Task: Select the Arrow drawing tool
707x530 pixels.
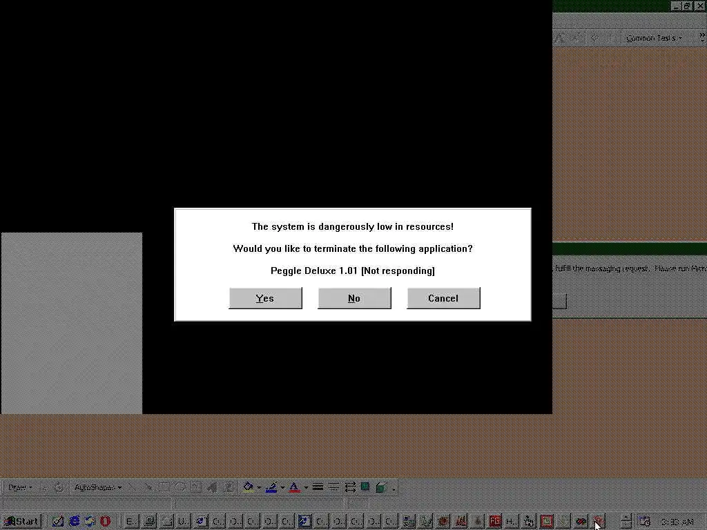Action: (x=148, y=488)
